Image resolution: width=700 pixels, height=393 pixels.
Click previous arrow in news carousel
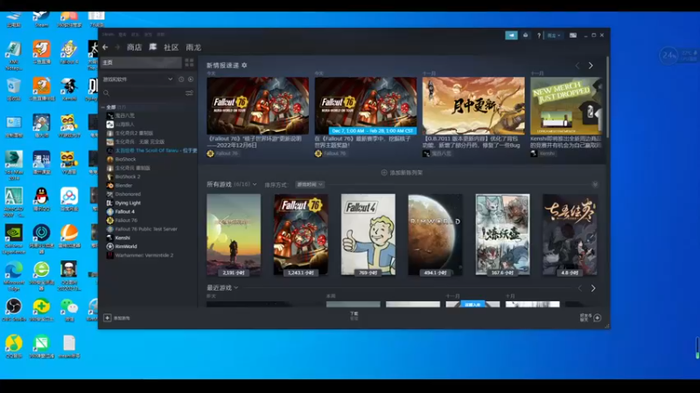pyautogui.click(x=577, y=65)
